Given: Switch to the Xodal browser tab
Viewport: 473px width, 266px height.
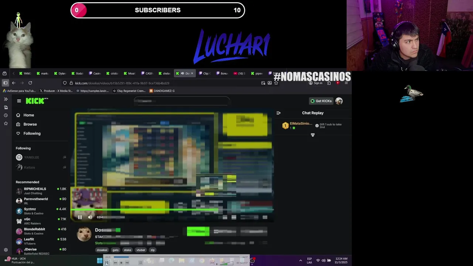Looking at the screenshot, I should (78, 74).
